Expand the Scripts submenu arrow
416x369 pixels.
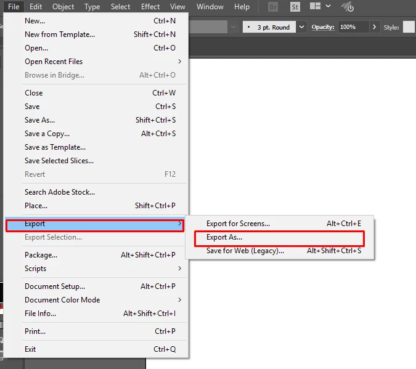coord(179,269)
